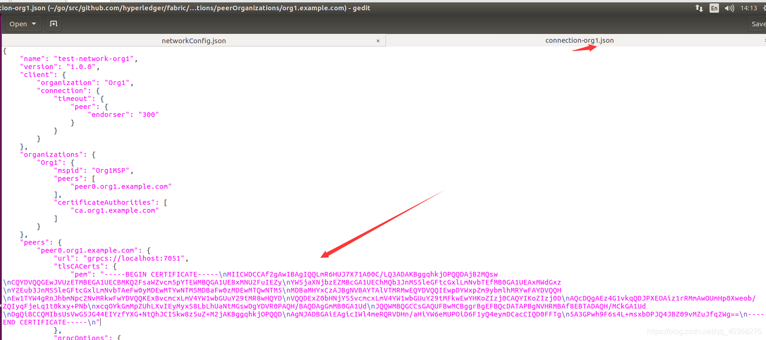Click the "timeout" key

pyautogui.click(x=72, y=99)
